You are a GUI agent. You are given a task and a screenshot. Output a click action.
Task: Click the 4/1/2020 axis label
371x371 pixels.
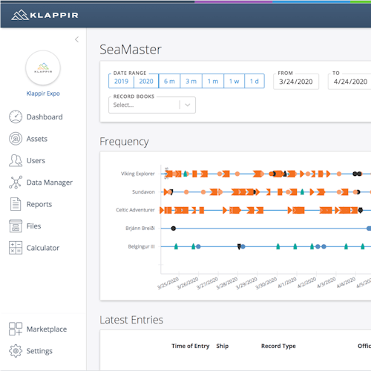pyautogui.click(x=287, y=283)
